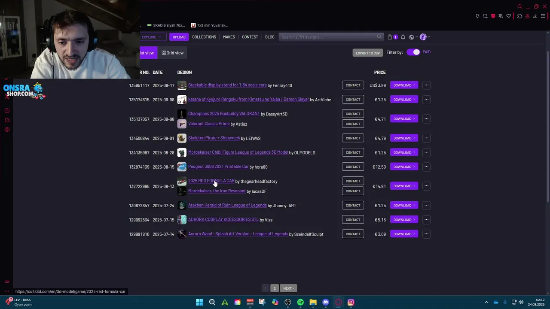This screenshot has width=550, height=309.
Task: Click the DESIGN column header
Action: (184, 72)
